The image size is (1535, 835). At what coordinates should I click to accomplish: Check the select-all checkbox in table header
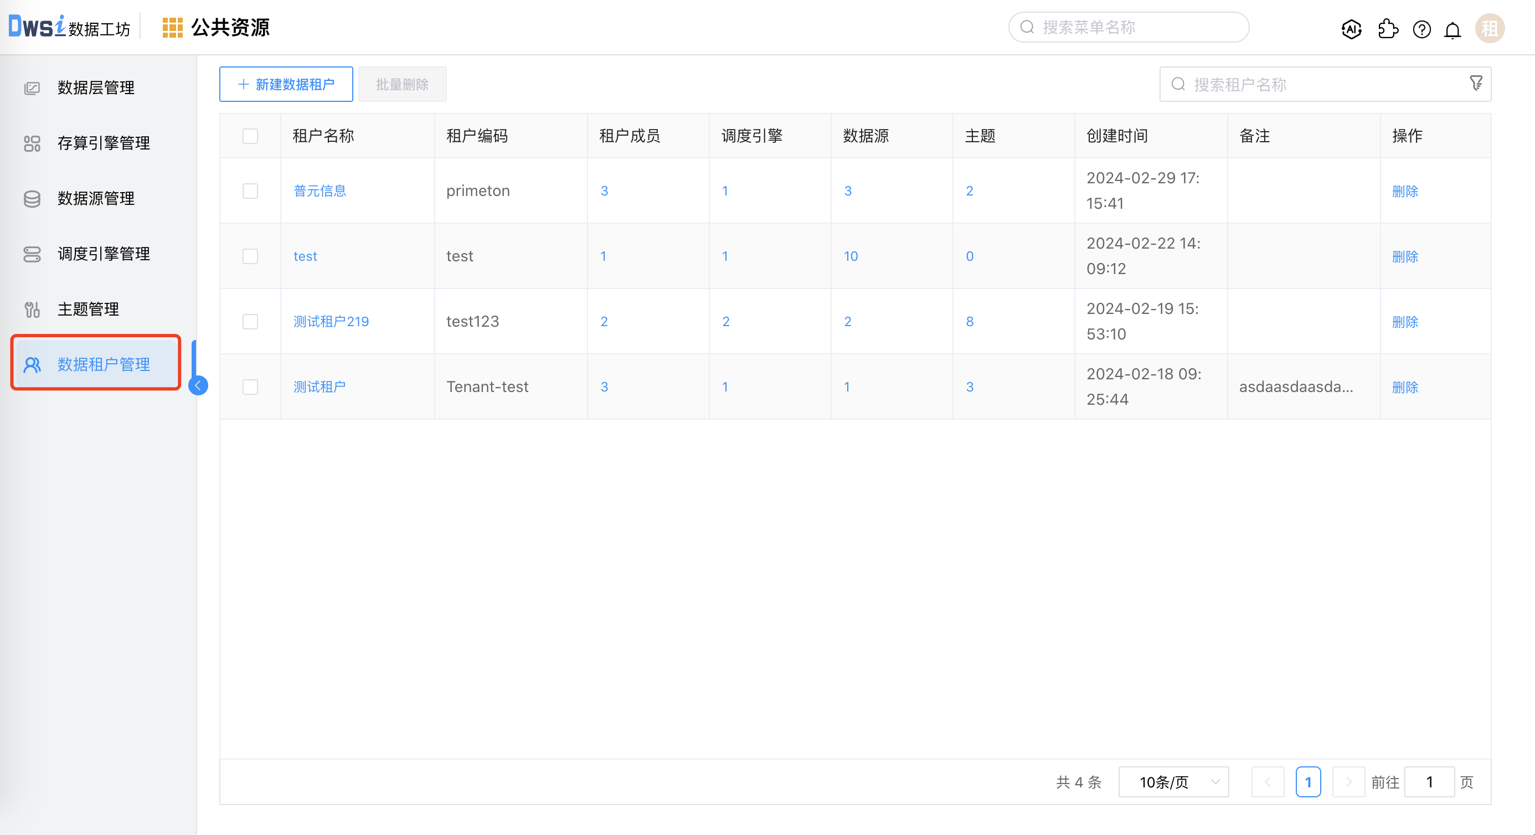[x=250, y=136]
